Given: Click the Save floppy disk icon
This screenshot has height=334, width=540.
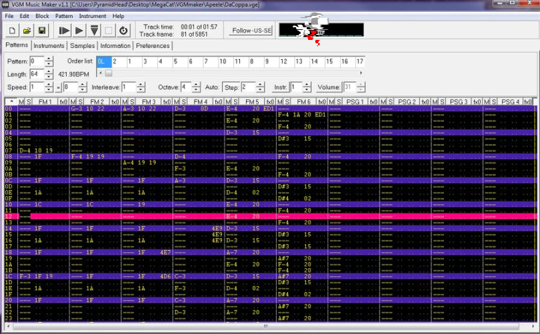Looking at the screenshot, I should pyautogui.click(x=41, y=31).
